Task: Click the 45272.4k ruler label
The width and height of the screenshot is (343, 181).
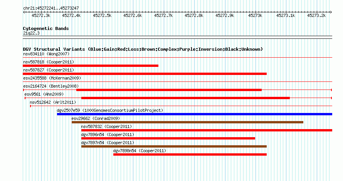Action: point(71,15)
